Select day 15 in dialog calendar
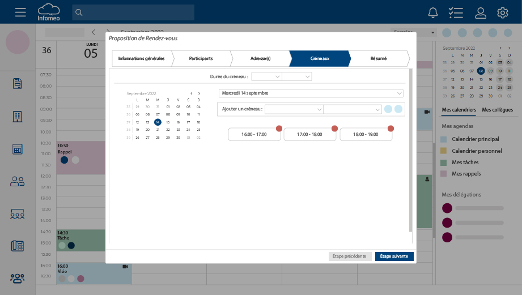The width and height of the screenshot is (522, 295). (168, 122)
